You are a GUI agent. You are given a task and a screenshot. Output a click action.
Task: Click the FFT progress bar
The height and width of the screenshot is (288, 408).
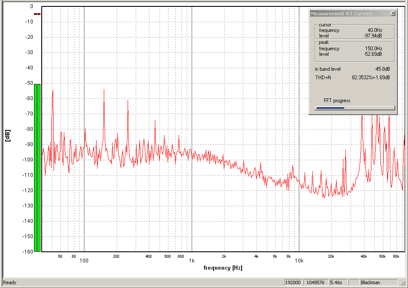355,108
